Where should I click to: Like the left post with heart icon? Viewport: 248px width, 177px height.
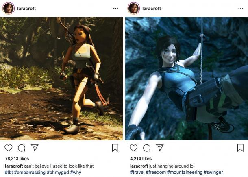[9, 148]
